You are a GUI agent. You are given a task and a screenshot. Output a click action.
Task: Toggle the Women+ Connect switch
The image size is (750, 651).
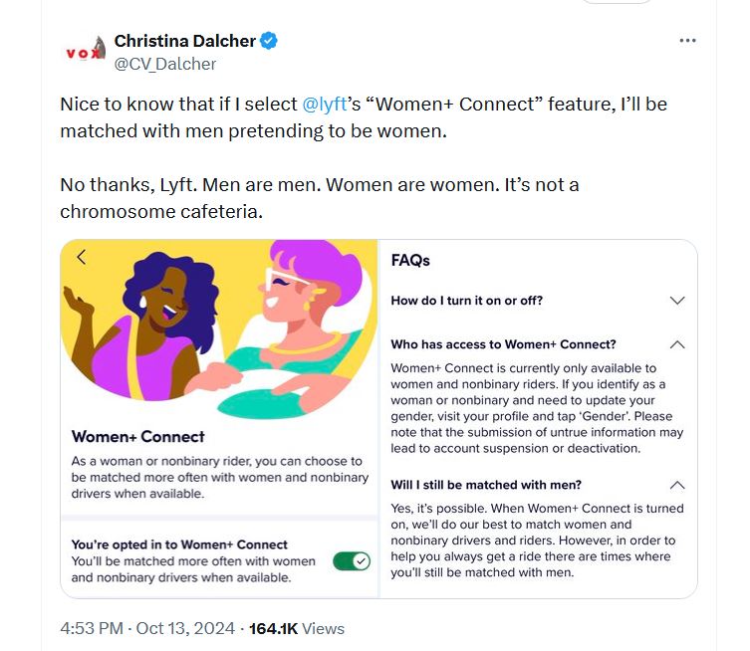tap(352, 560)
